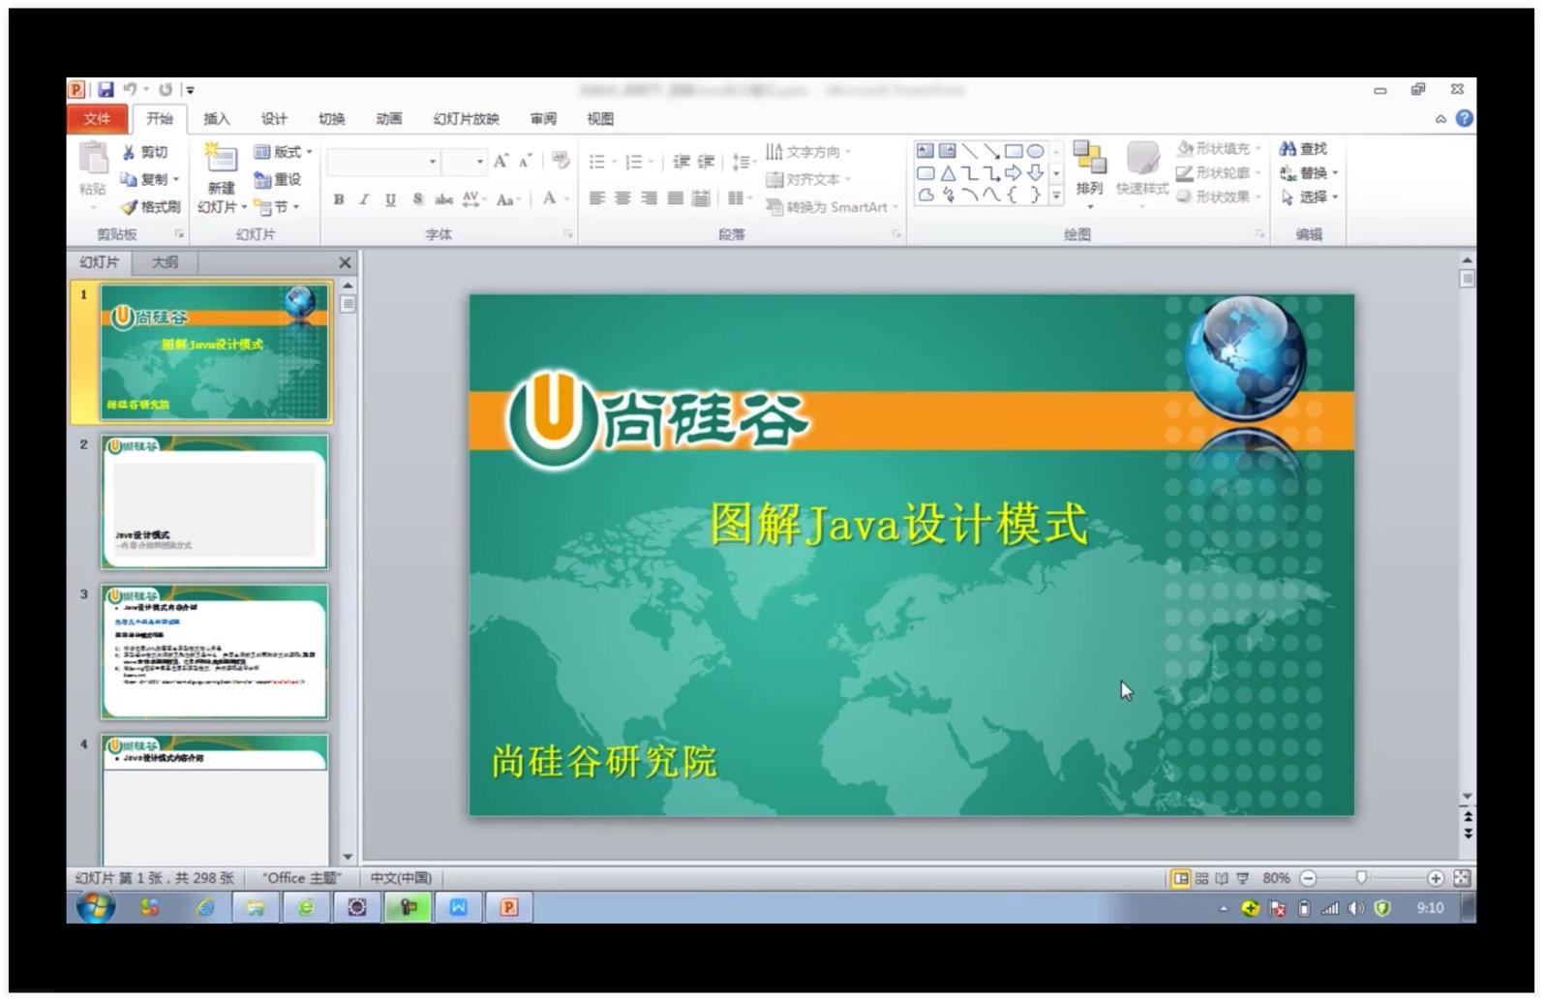Start slideshow from the status bar icon
Image resolution: width=1547 pixels, height=1001 pixels.
pos(1243,878)
